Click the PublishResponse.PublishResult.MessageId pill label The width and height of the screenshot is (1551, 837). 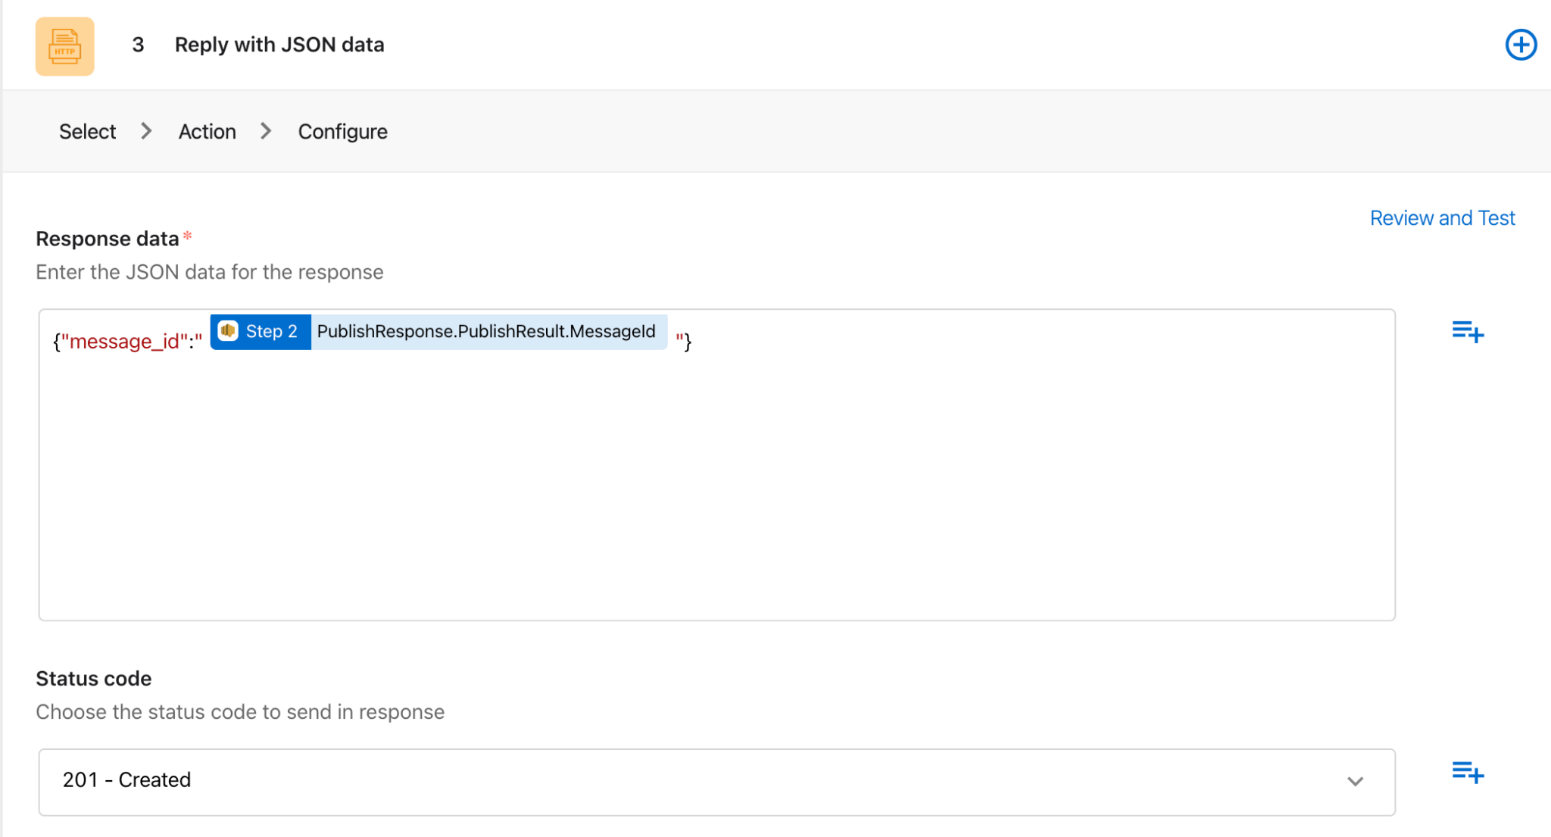485,332
